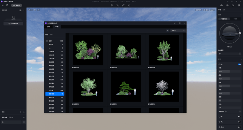Open the first mode icon before the camera icon

point(222,5)
